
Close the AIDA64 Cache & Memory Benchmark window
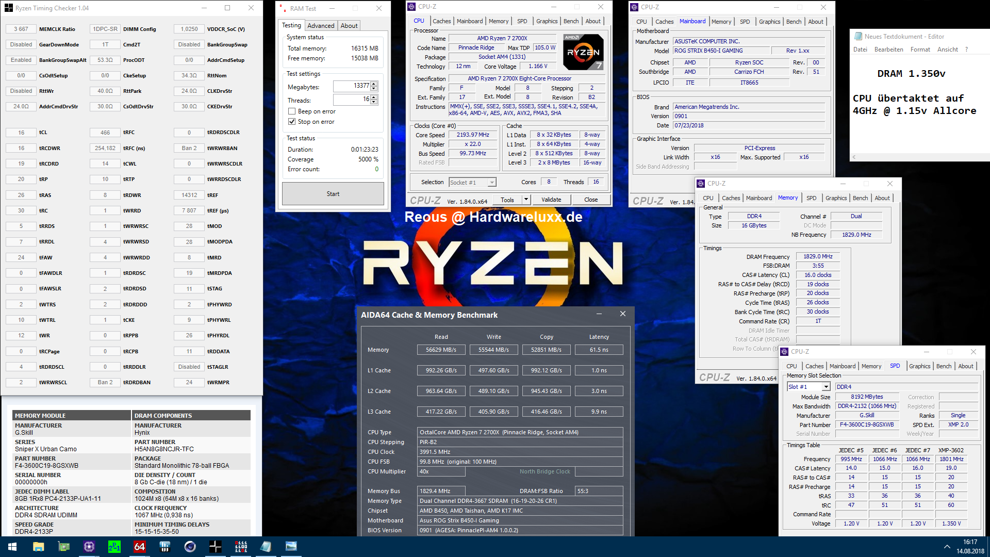622,314
